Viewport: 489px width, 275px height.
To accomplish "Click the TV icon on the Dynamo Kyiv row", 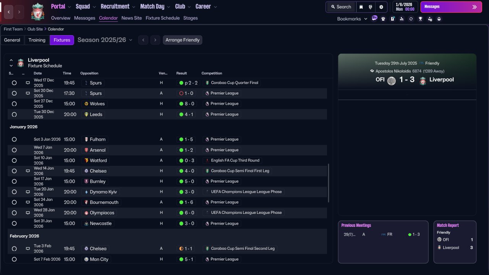I will pyautogui.click(x=28, y=192).
